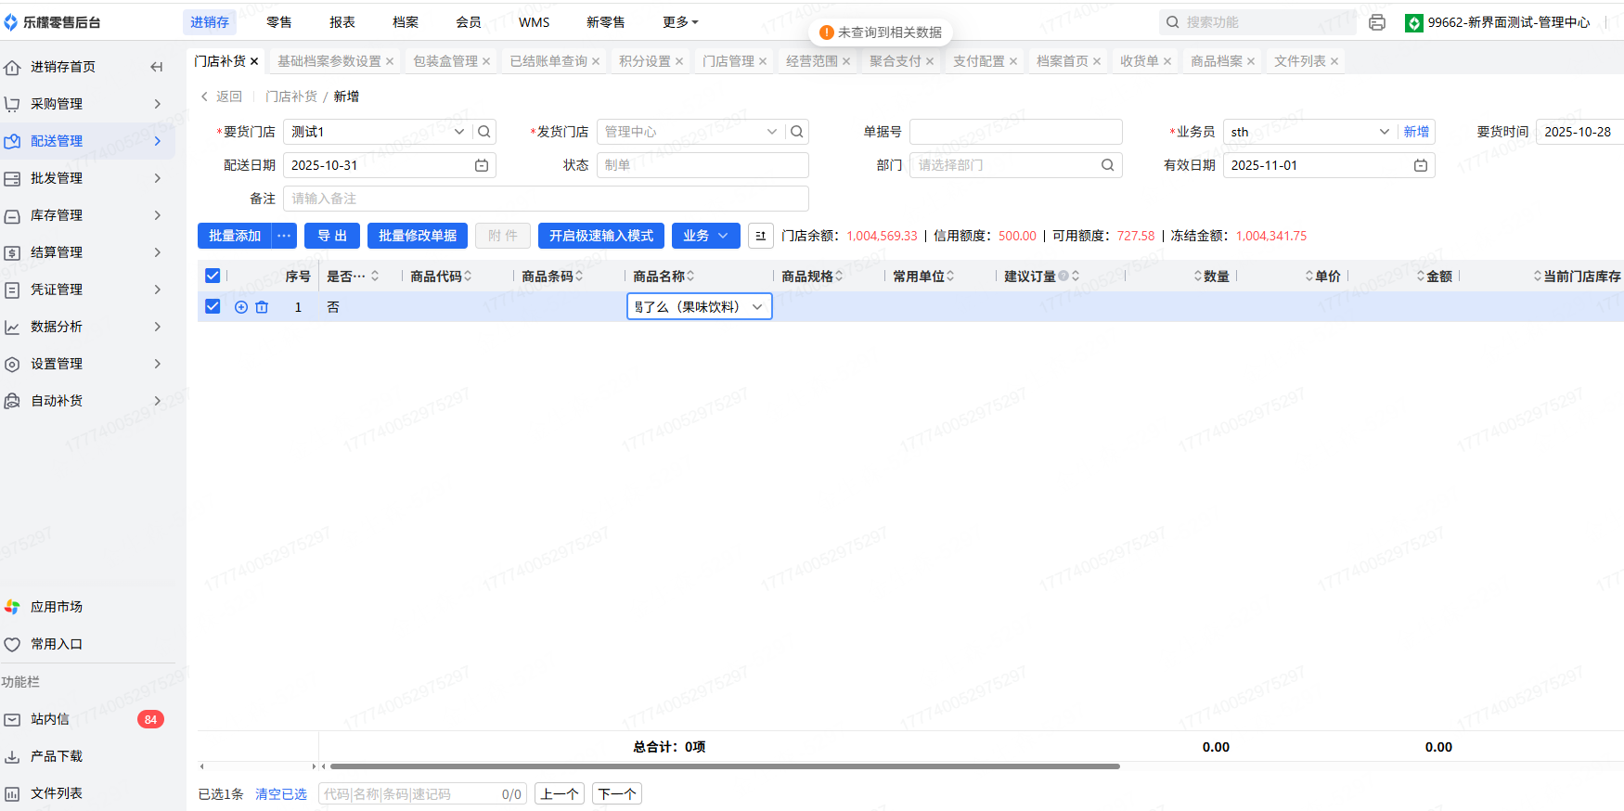Screen dimensions: 1624x811
Task: Click the add-row plus icon in row 1
Action: click(241, 307)
